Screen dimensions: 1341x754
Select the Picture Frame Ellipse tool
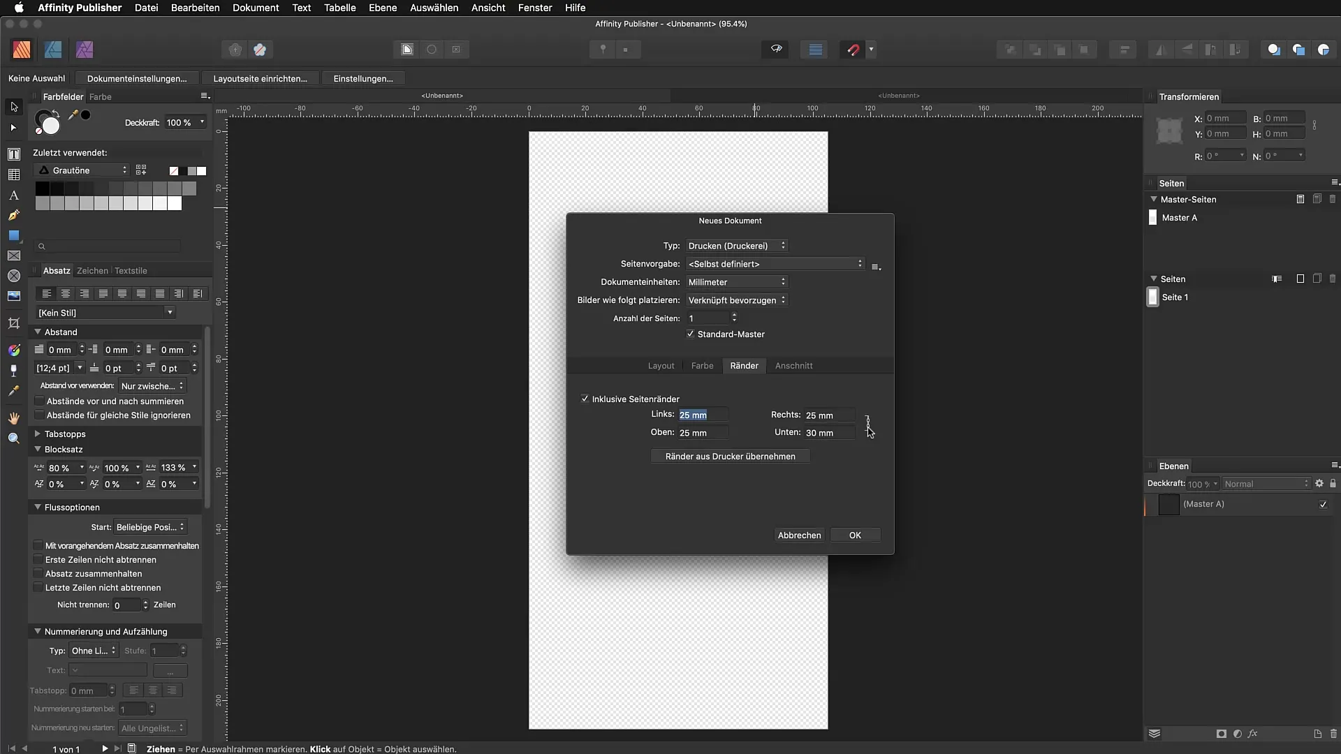click(14, 276)
